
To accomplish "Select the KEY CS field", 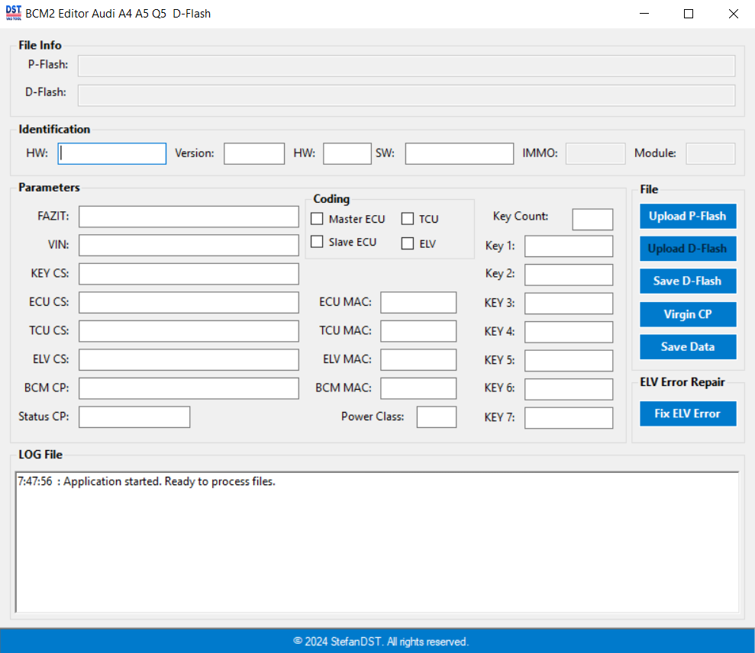I will [x=189, y=274].
